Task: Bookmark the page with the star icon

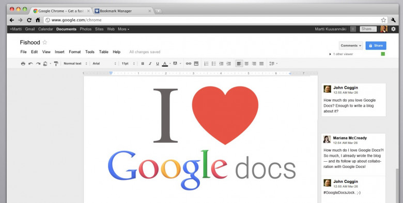Action: (x=383, y=20)
